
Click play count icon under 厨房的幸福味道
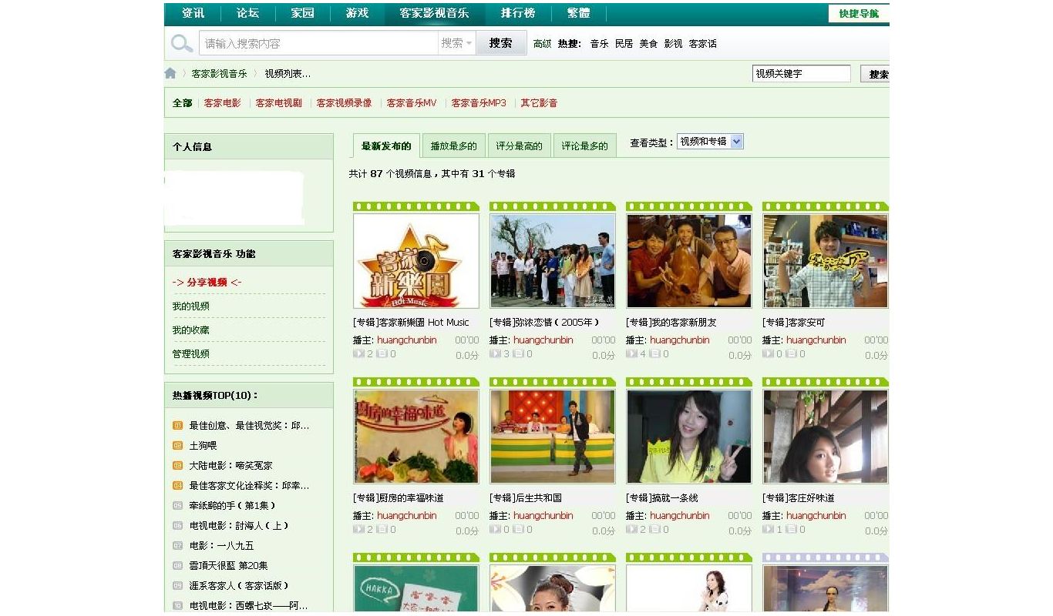pyautogui.click(x=358, y=529)
